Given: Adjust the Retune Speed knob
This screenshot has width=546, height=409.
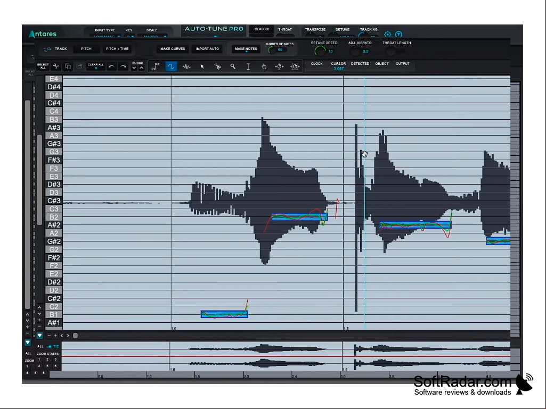Looking at the screenshot, I should 319,51.
